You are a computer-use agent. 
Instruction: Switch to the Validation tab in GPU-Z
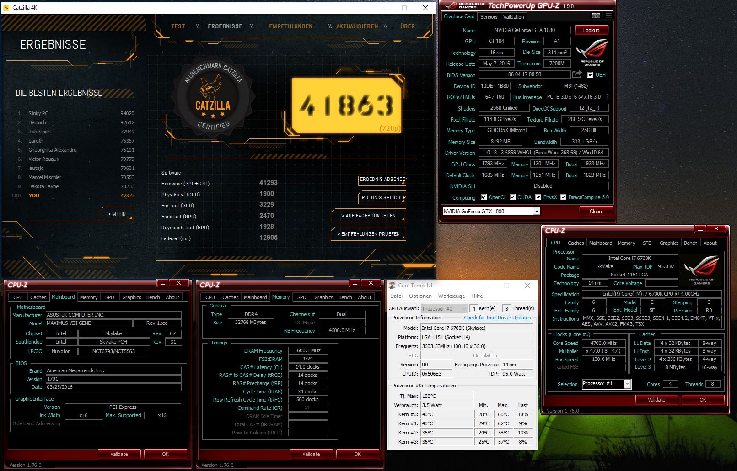(513, 17)
